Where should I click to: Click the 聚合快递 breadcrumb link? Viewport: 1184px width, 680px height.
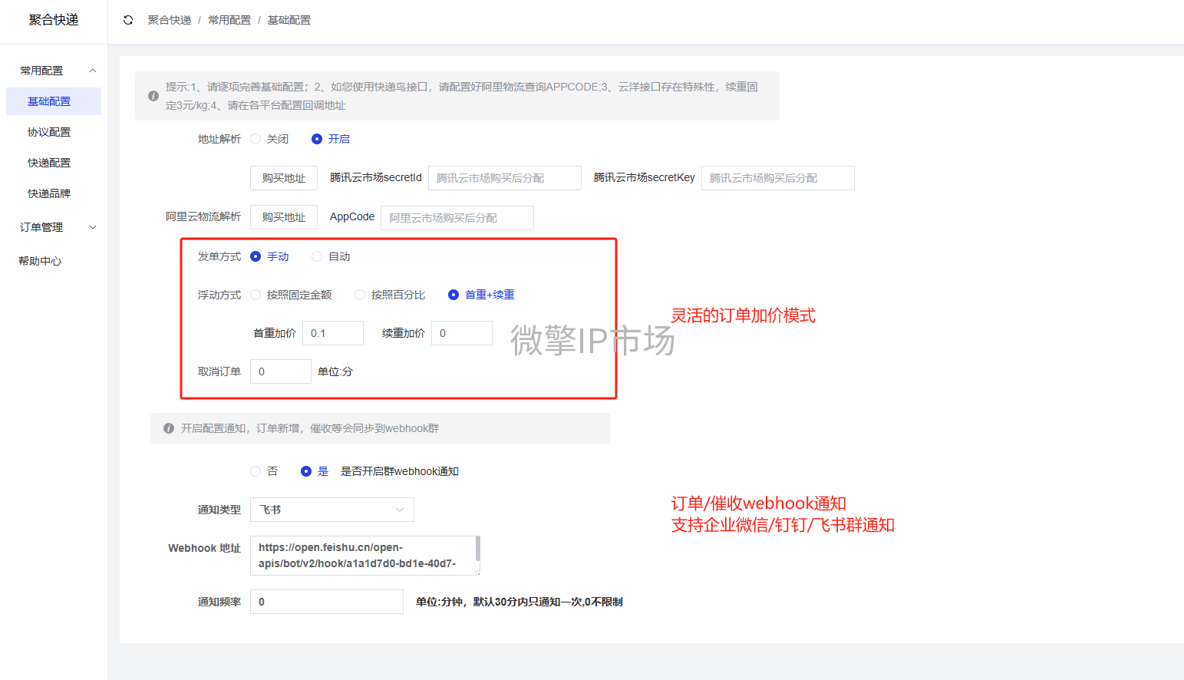(170, 20)
